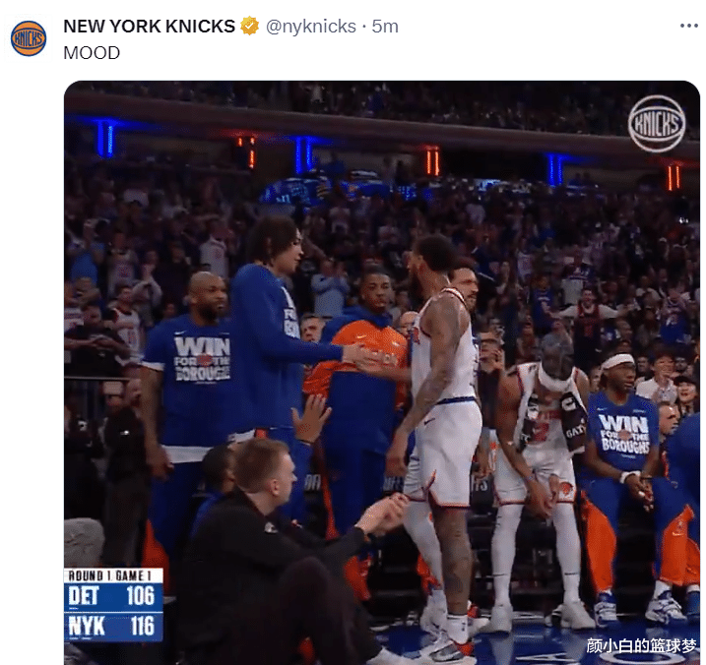Click the Knicks logo watermark in video
This screenshot has height=665, width=706.
point(657,123)
